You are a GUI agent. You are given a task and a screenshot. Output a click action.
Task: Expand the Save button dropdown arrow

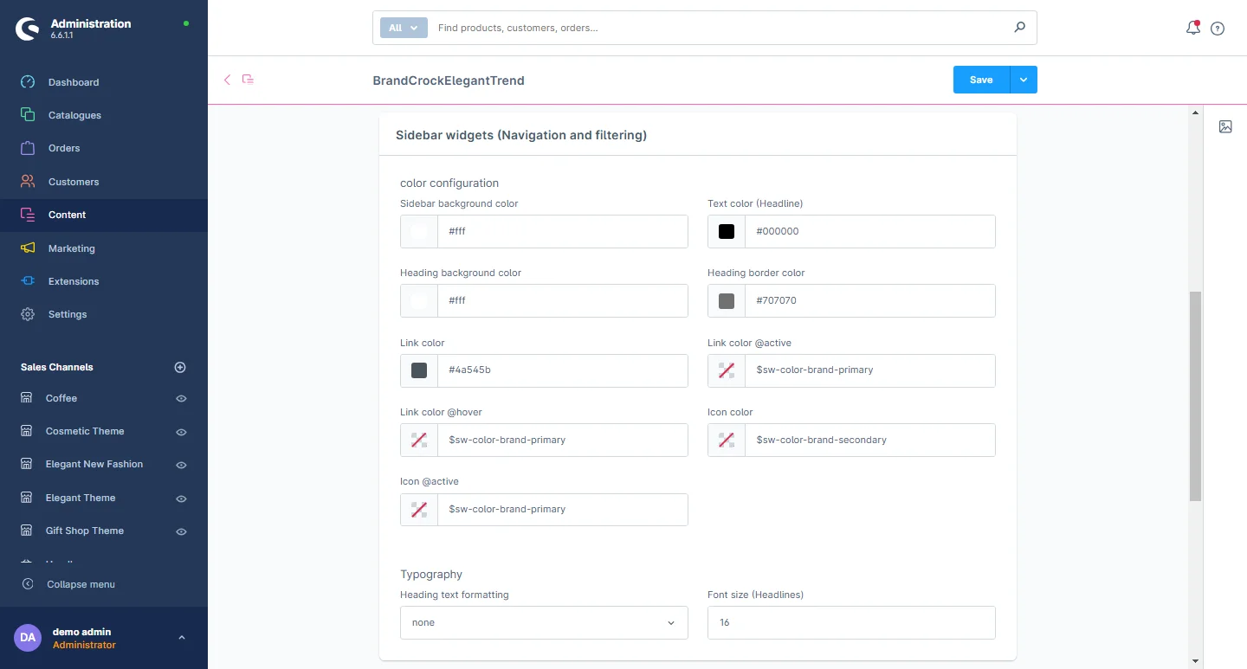coord(1024,80)
